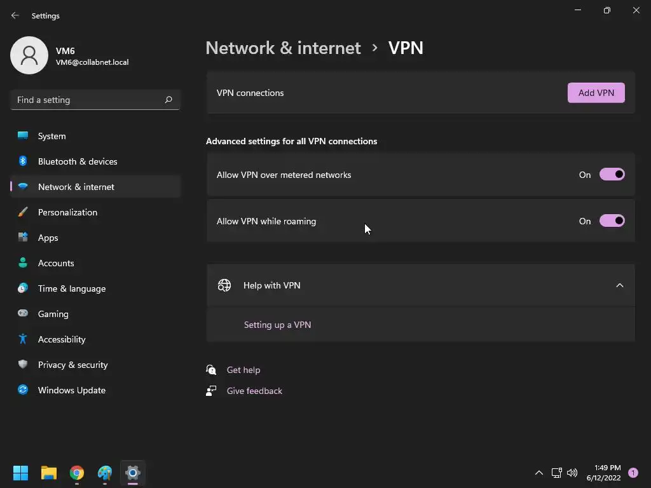Click the Give feedback link
The image size is (651, 488).
[x=254, y=391]
